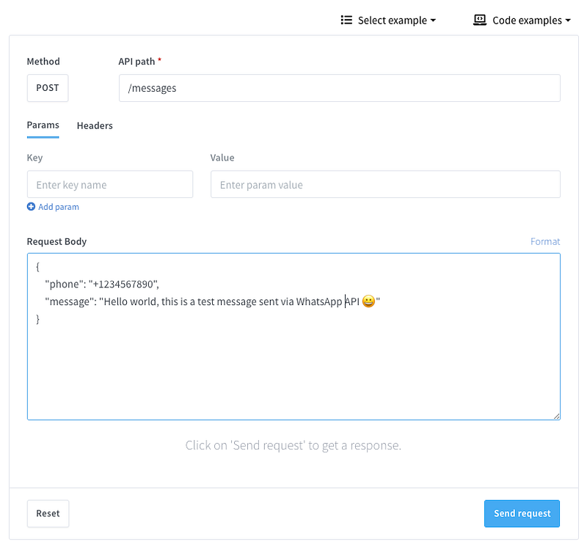587x550 pixels.
Task: Click the list icon beside Select example
Action: coord(347,21)
